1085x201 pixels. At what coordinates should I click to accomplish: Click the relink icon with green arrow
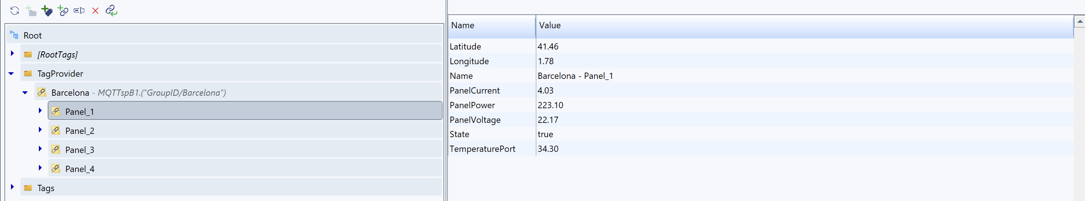[111, 11]
